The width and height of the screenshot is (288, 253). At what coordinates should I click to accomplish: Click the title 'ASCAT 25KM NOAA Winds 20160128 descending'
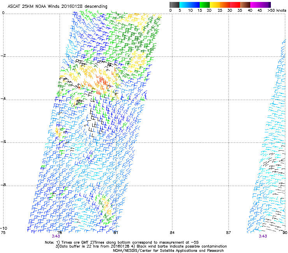[58, 7]
